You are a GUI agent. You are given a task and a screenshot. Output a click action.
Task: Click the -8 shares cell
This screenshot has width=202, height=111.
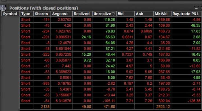click(42, 43)
